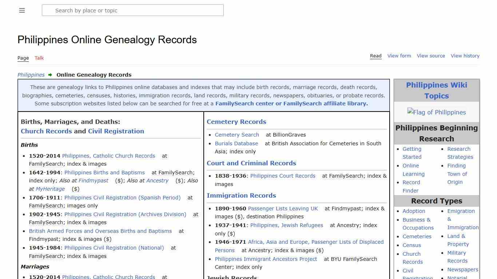Switch to the Talk tab
This screenshot has height=279, width=497.
(x=39, y=58)
